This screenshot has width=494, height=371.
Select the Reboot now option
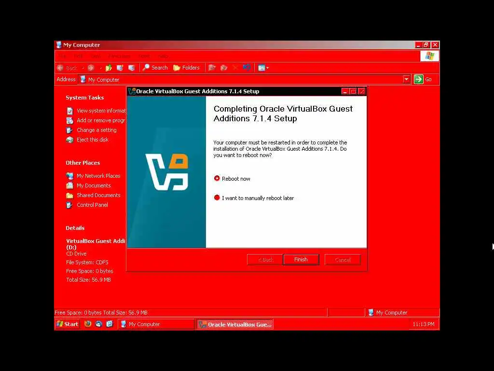(232, 179)
